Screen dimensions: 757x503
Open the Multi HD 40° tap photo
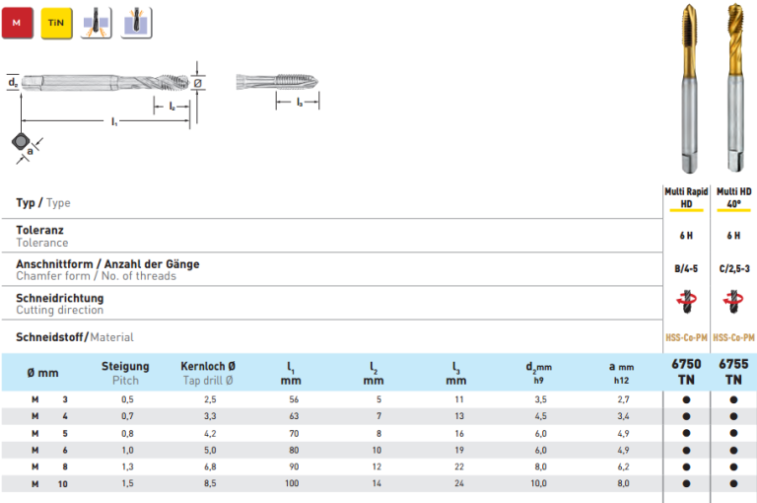[733, 89]
